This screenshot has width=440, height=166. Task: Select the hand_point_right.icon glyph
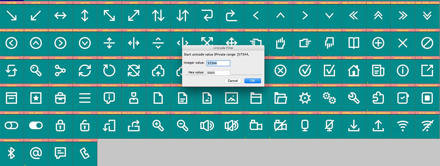point(305,43)
